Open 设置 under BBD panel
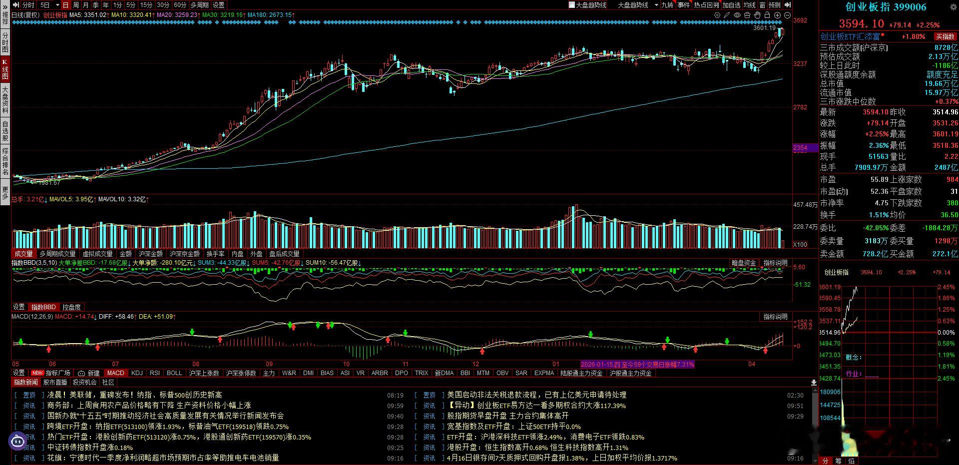Viewport: 959px width, 465px height. [x=19, y=307]
